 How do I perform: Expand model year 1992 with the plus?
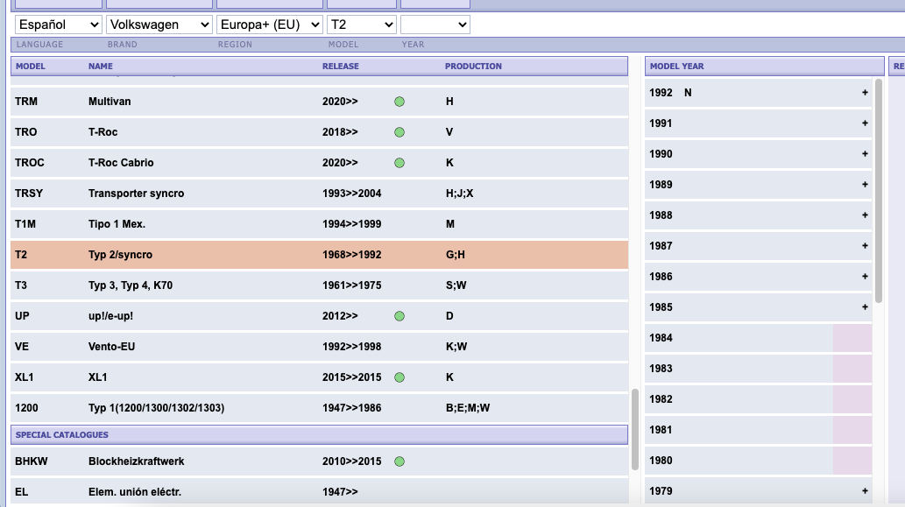tap(865, 92)
